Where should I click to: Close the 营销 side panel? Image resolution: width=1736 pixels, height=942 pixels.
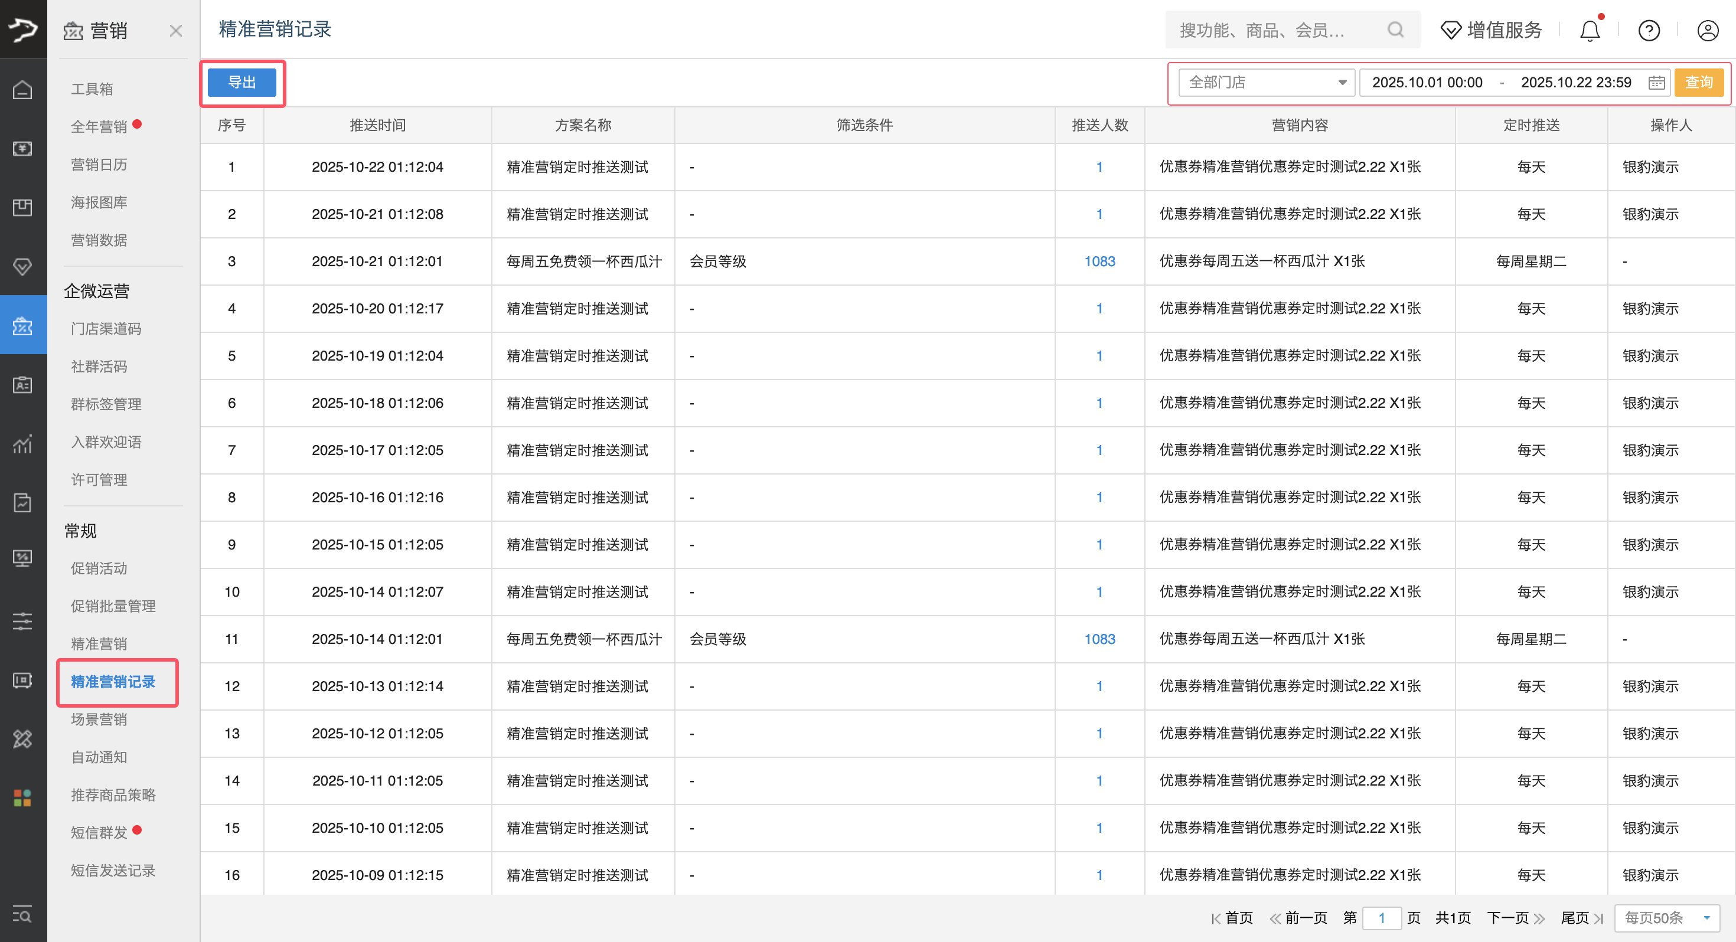click(175, 31)
